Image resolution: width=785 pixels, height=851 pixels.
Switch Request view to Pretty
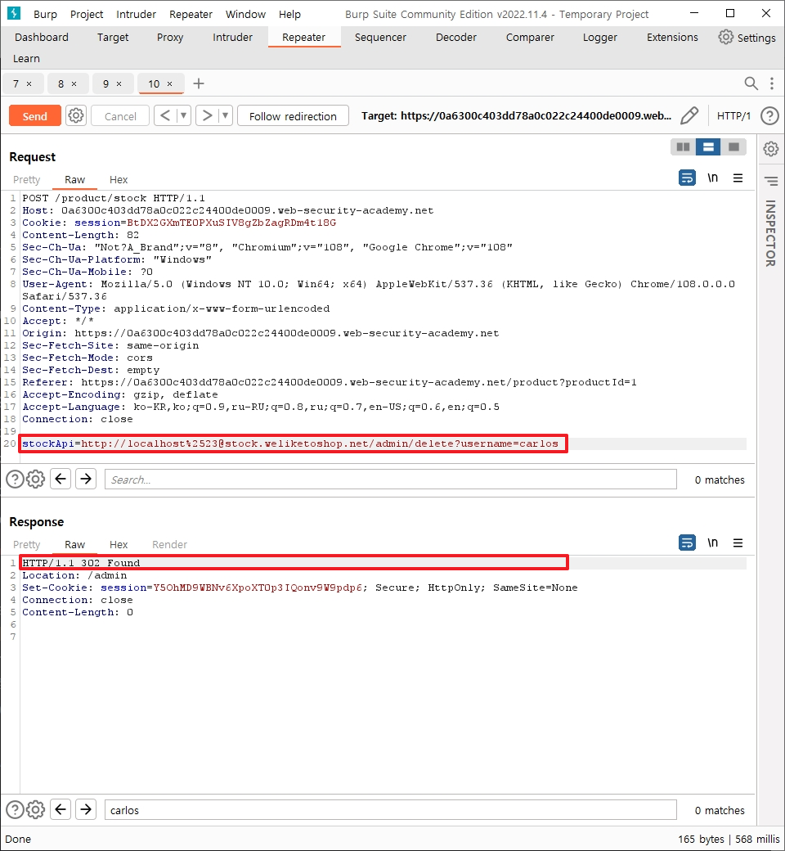[x=27, y=180]
